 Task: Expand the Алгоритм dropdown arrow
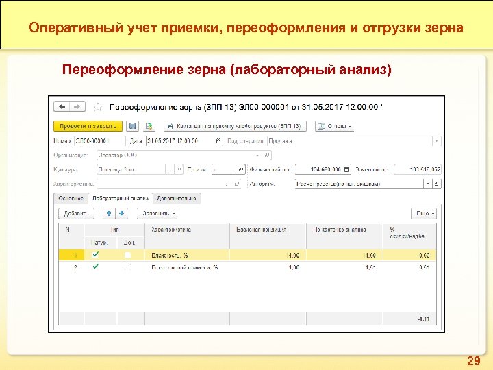click(x=427, y=184)
